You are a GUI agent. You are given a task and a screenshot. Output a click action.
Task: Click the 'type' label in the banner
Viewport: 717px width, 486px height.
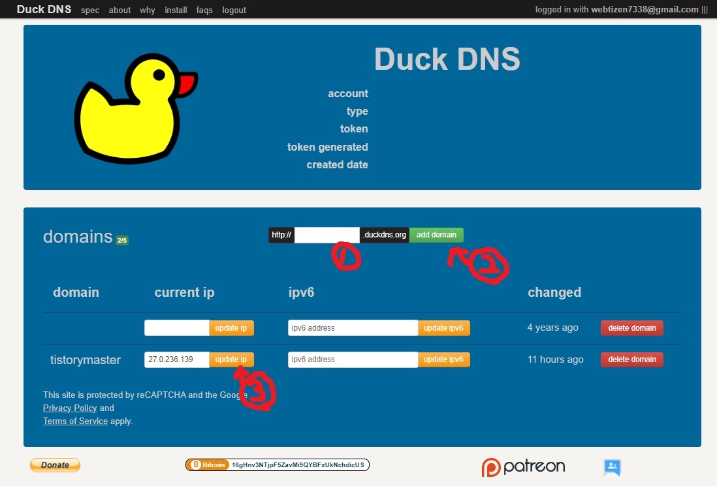[x=357, y=112]
